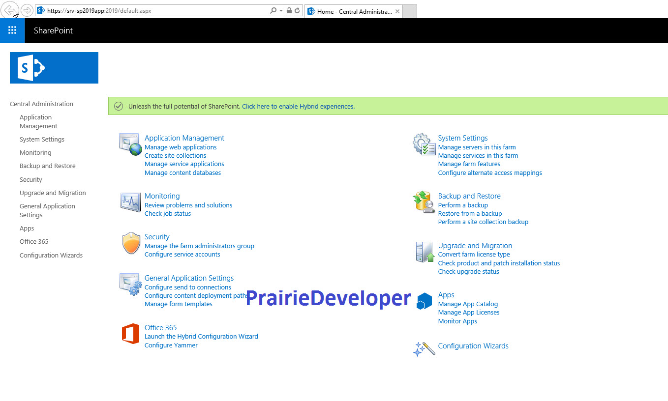Open Monitor Apps link

click(457, 321)
